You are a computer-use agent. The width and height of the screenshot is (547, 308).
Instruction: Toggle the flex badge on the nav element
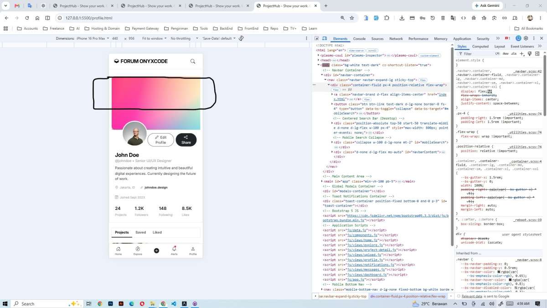(423, 80)
